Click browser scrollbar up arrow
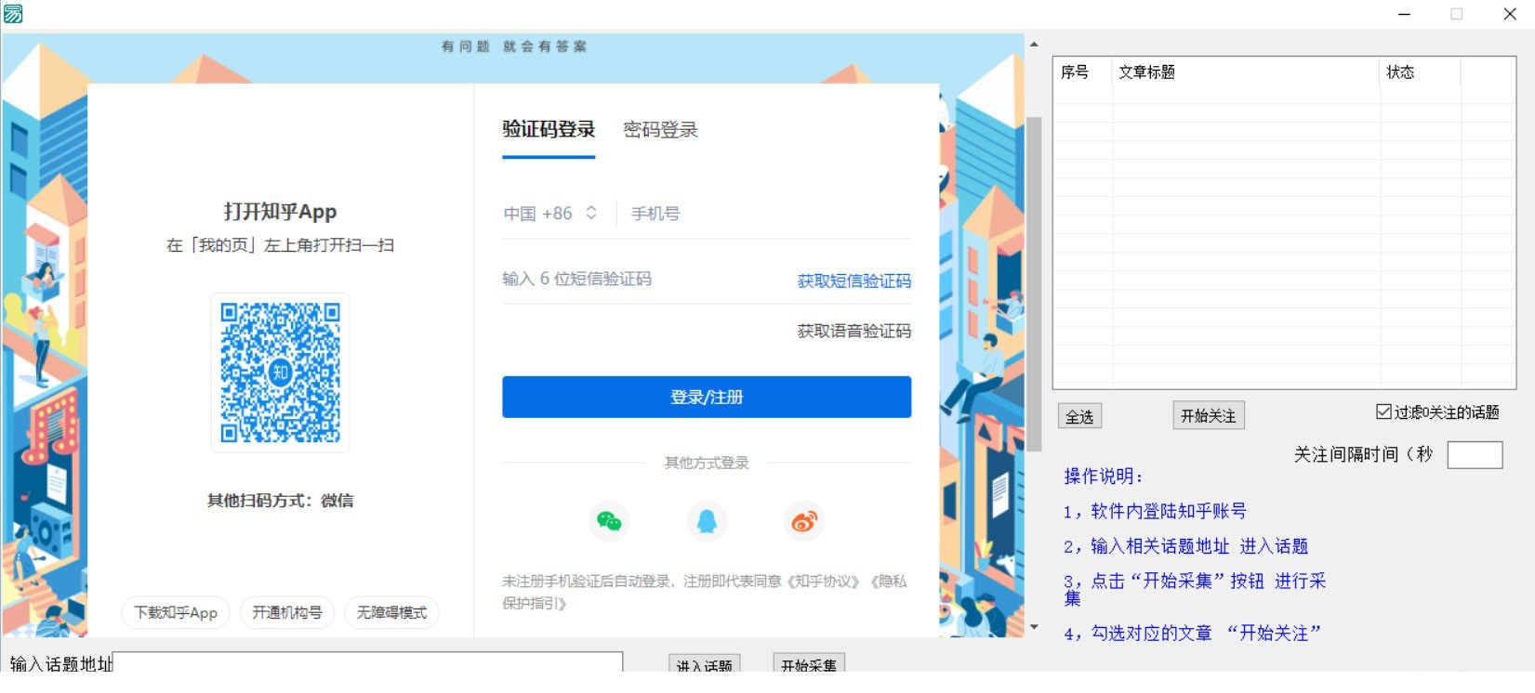Viewport: 1535px width, 693px height. 1034,44
